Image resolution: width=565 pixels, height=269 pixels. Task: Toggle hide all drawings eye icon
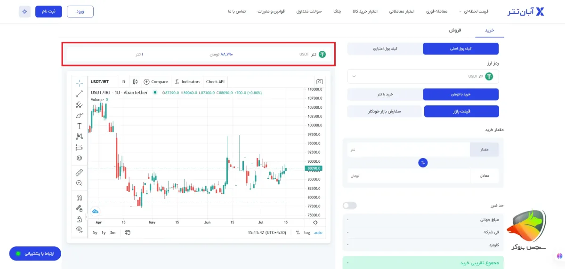[79, 229]
